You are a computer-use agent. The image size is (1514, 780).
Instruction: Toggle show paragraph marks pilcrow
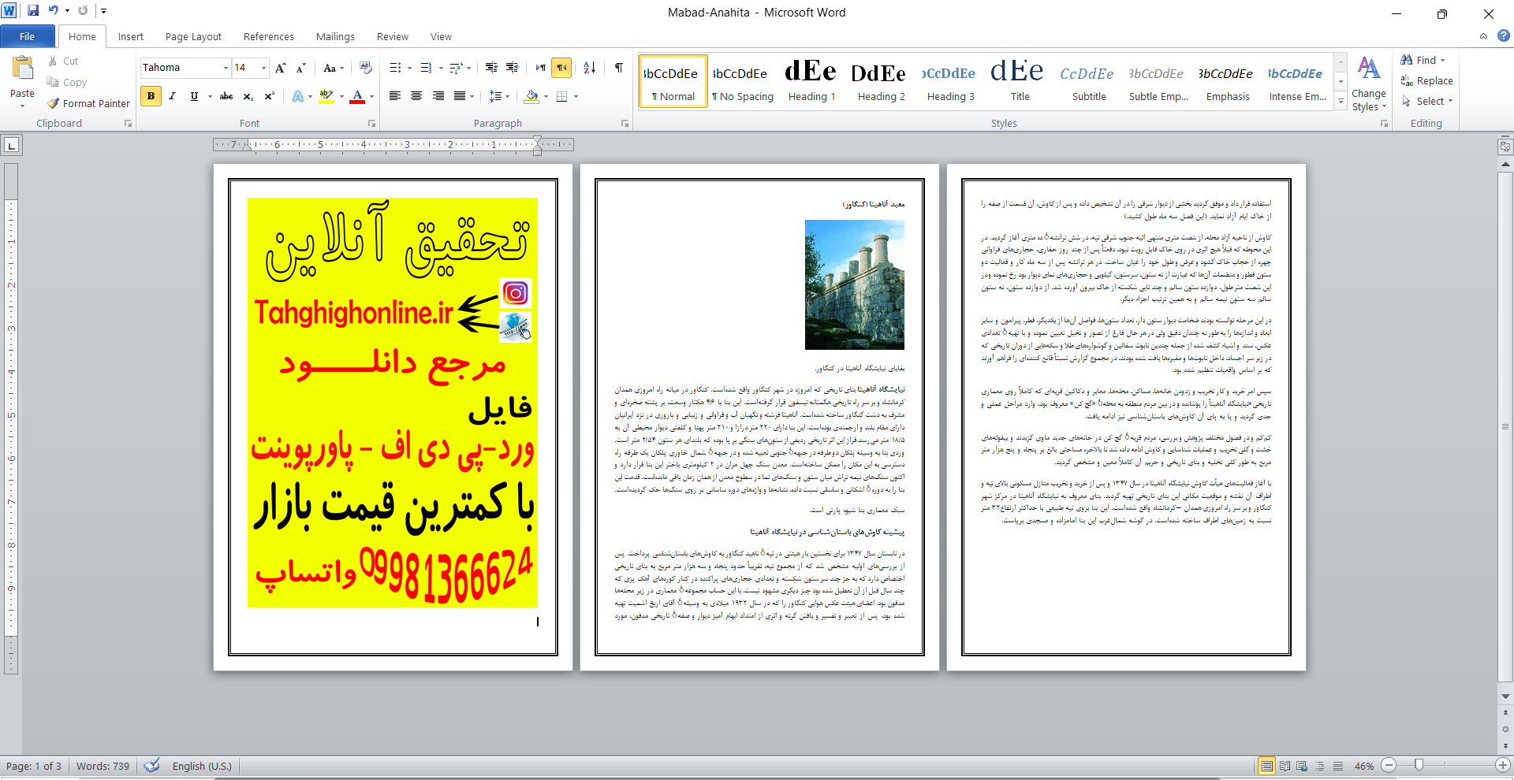pyautogui.click(x=619, y=68)
